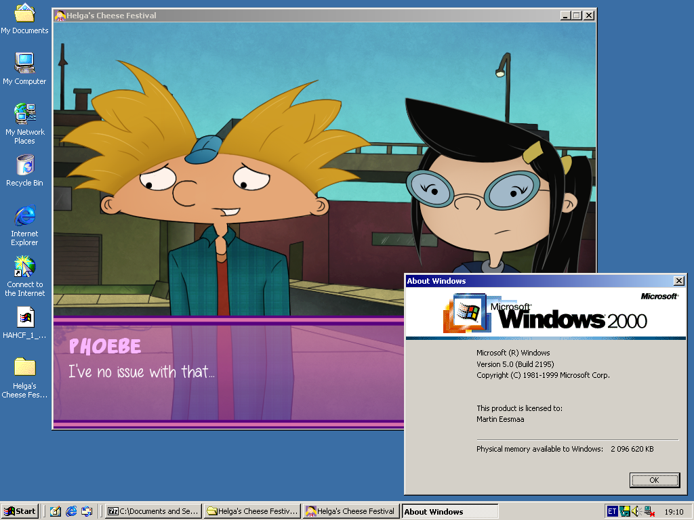Maximize Helga's Cheese Festival game window
The height and width of the screenshot is (520, 694).
pos(576,16)
